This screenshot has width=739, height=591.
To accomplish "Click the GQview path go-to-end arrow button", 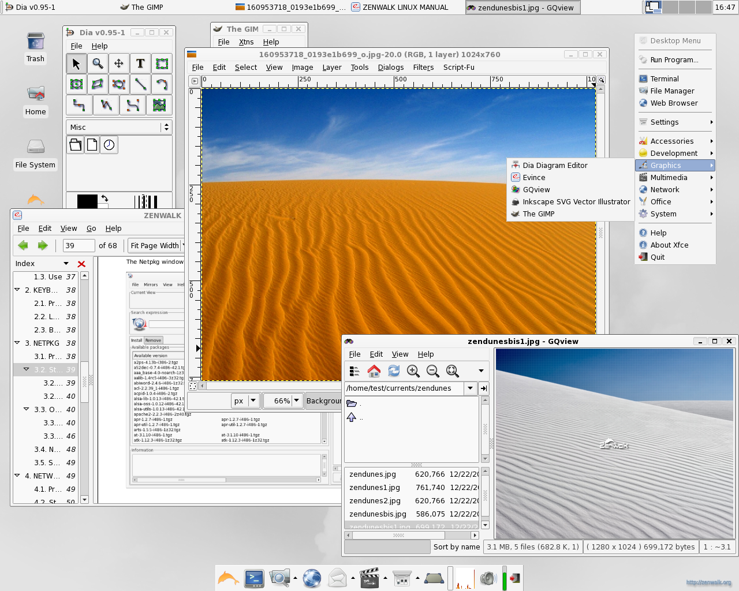I will tap(484, 388).
